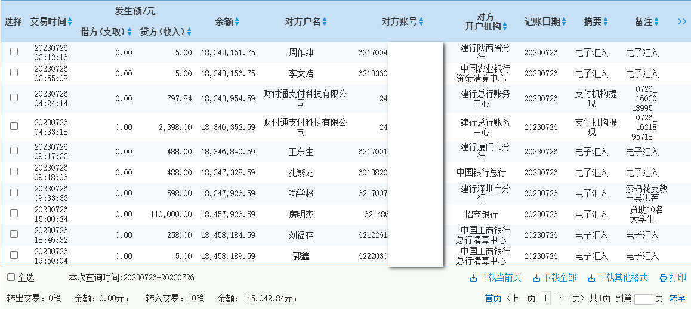Image resolution: width=691 pixels, height=309 pixels.
Task: Sort by 记账日期 column arrows
Action: (564, 21)
